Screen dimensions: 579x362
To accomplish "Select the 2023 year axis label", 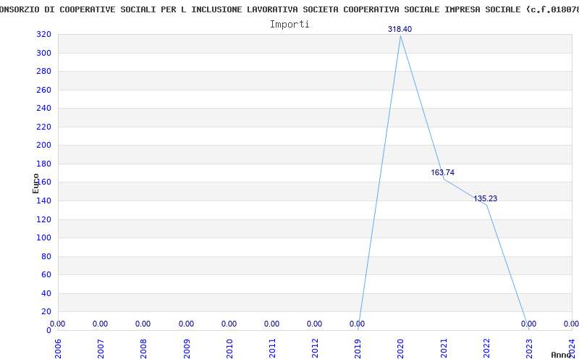I will coord(529,348).
